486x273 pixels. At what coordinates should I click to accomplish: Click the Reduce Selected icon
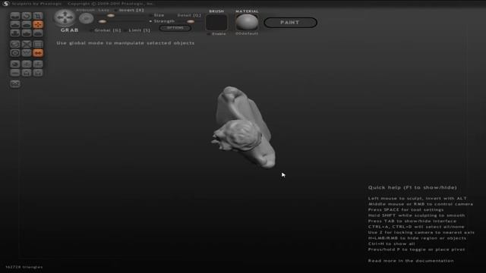[x=27, y=44]
